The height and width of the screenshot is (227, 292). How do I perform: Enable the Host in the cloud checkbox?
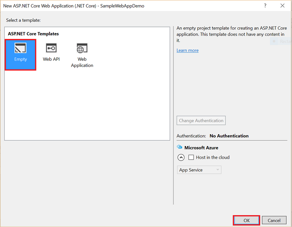pos(191,157)
